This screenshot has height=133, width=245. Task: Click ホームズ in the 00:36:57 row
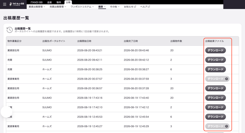tap(47, 88)
